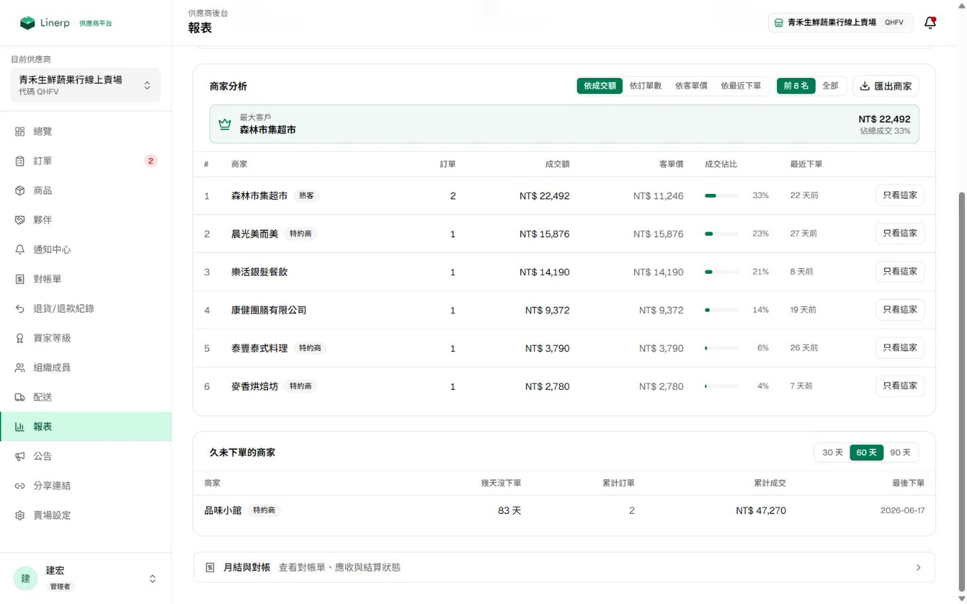Click the 訂單 clipboard icon
The image size is (967, 604).
[20, 161]
